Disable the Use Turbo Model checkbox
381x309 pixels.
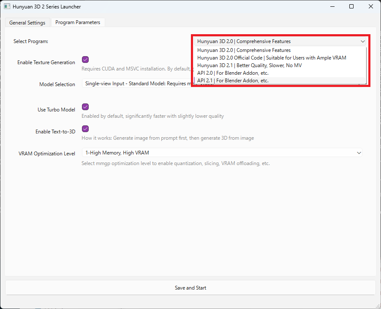[85, 107]
